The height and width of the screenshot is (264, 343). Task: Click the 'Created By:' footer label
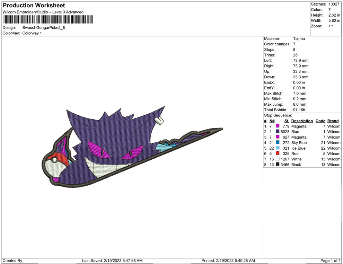(13, 261)
